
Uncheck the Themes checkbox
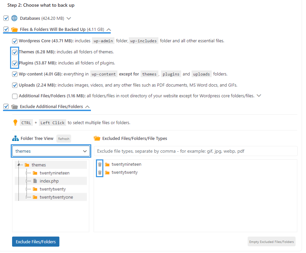click(15, 52)
